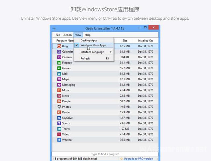Click the Photos app icon
This screenshot has width=211, height=161.
click(x=59, y=107)
